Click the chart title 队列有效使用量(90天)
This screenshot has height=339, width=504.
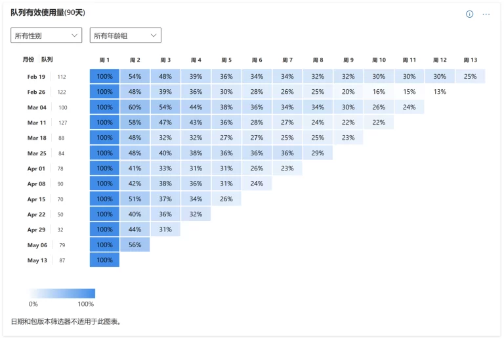point(48,12)
